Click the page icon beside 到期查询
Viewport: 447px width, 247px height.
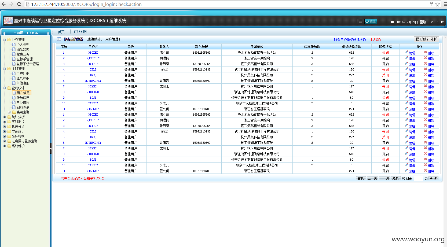[14, 107]
